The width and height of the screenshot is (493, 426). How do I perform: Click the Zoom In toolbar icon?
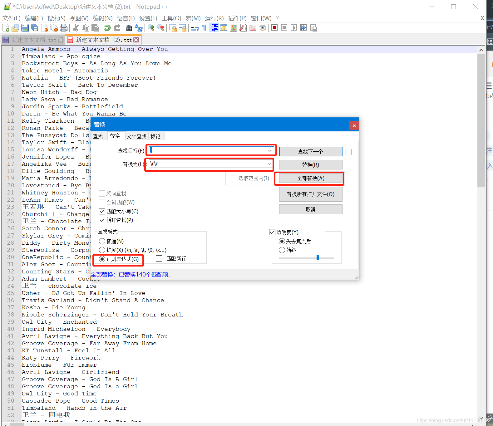pyautogui.click(x=151, y=28)
